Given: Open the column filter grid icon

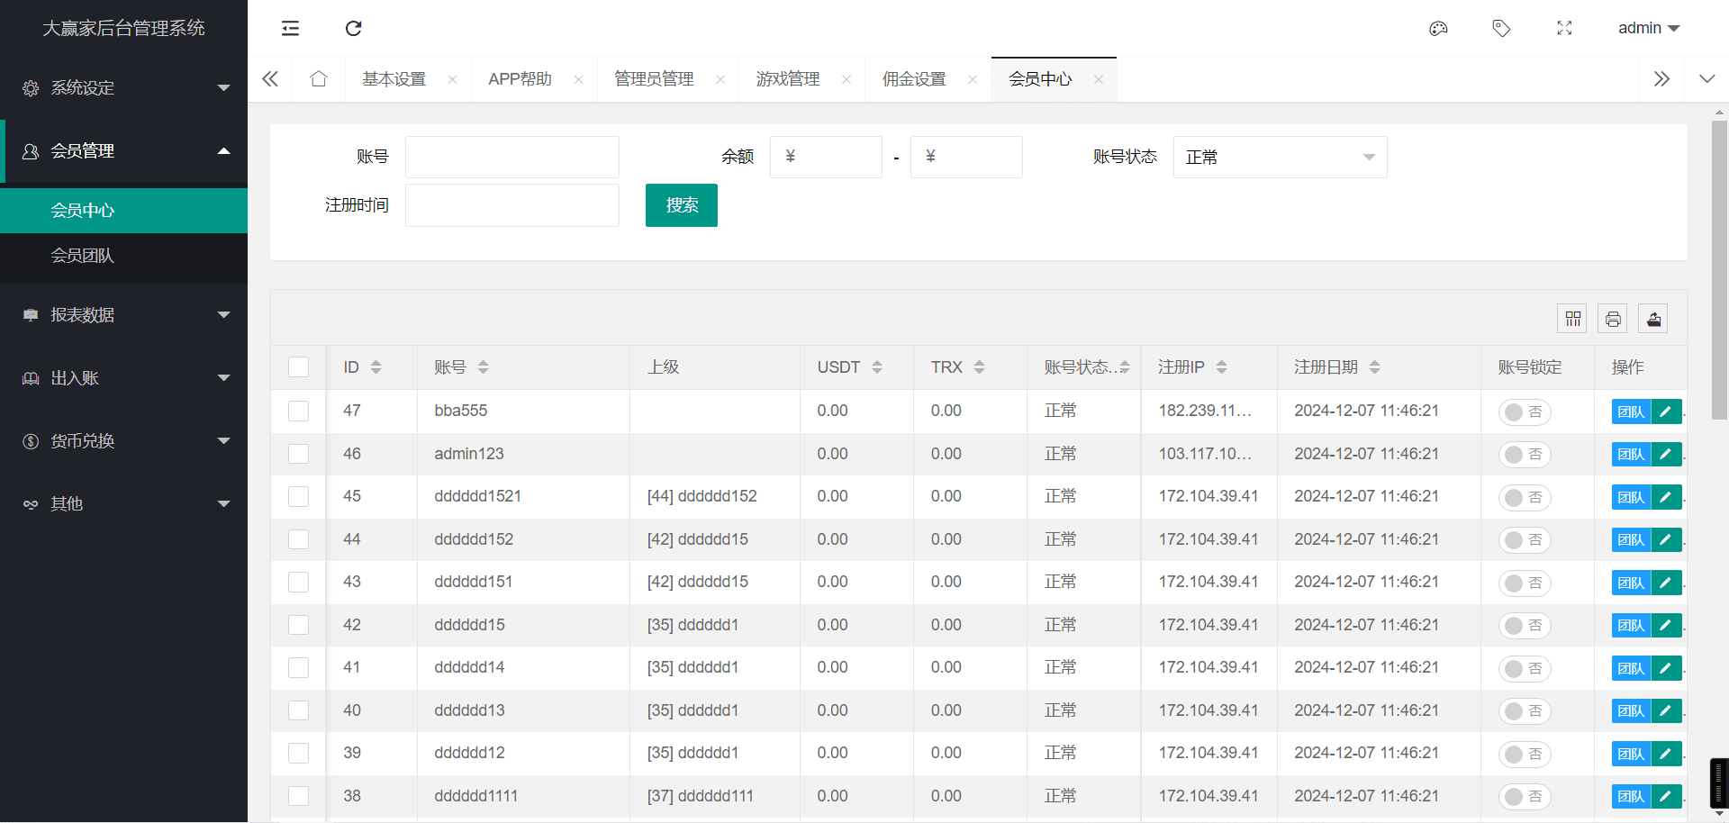Looking at the screenshot, I should click(1572, 319).
